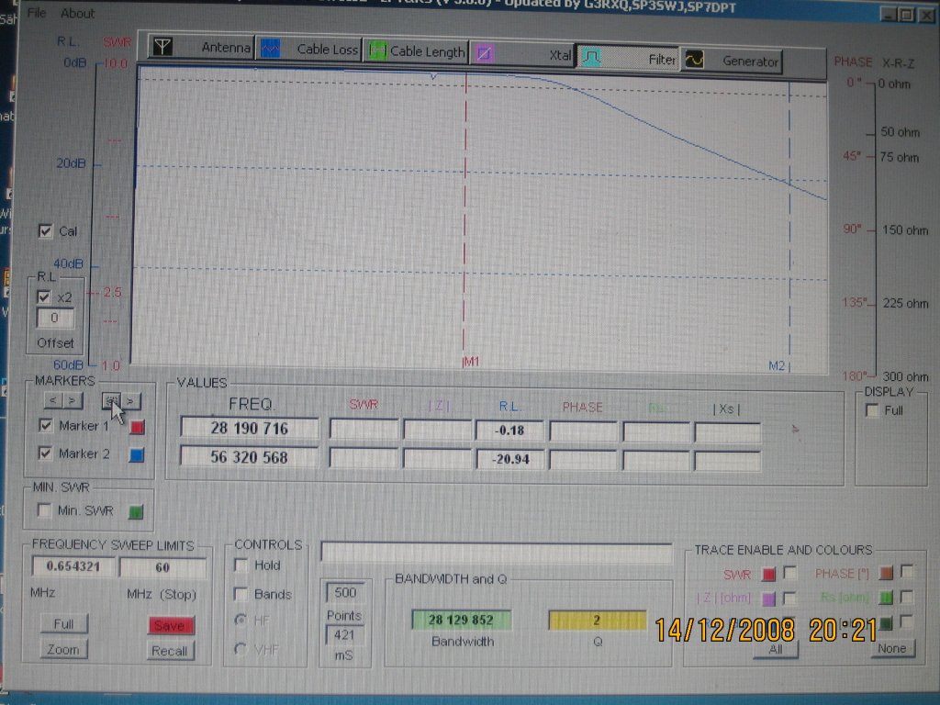Select the Antenna mode icon

click(x=162, y=48)
